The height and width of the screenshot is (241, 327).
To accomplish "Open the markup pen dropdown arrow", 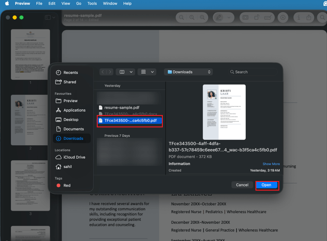I will (x=229, y=17).
